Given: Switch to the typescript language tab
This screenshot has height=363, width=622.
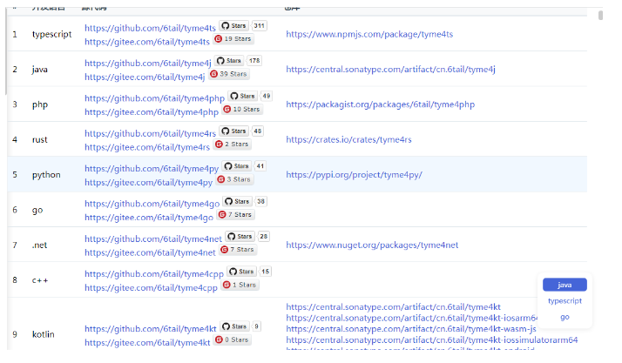Looking at the screenshot, I should click(x=565, y=301).
